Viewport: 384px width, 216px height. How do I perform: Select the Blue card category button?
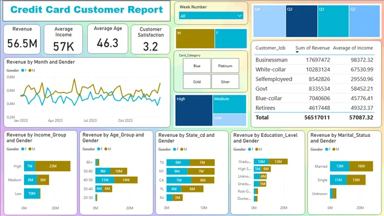[197, 65]
